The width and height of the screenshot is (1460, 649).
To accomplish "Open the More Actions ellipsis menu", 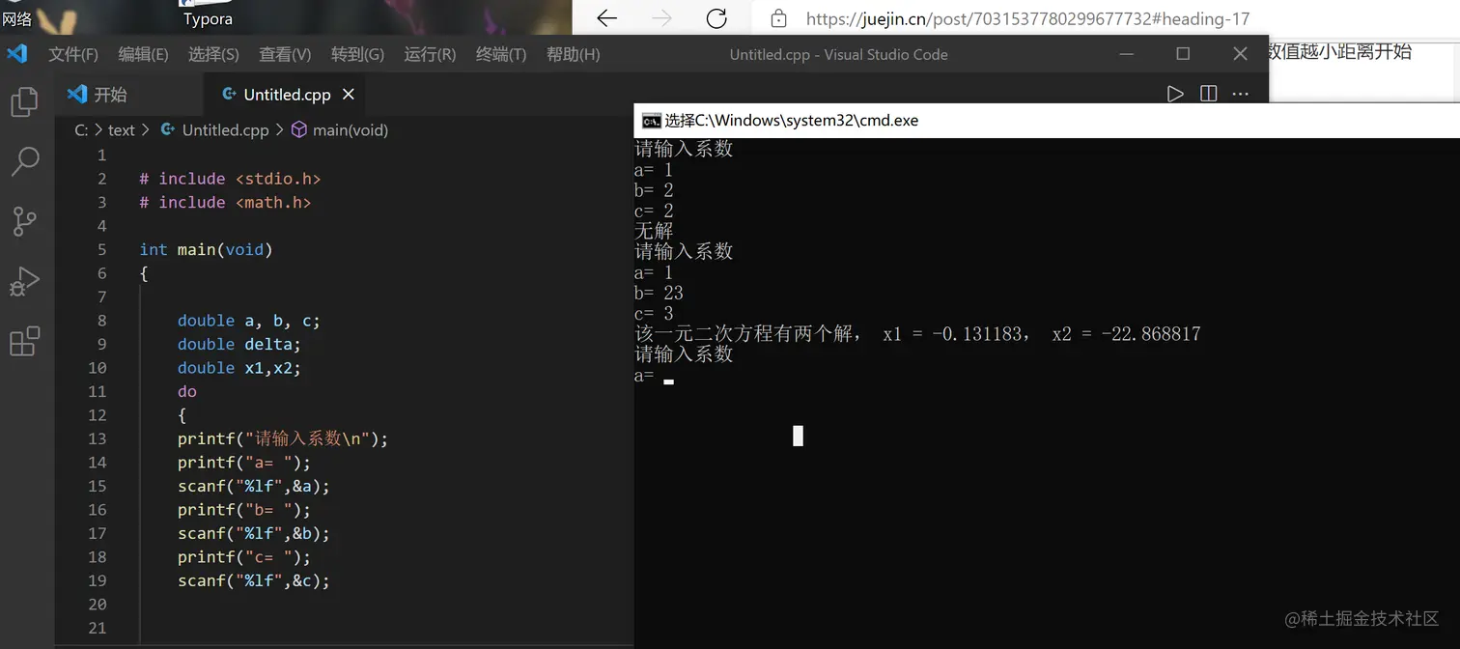I will [x=1241, y=94].
